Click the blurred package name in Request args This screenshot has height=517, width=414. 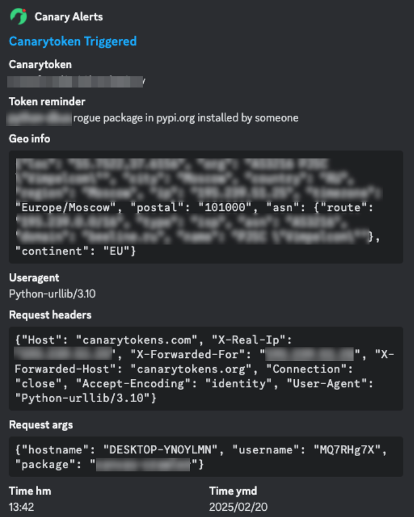142,465
